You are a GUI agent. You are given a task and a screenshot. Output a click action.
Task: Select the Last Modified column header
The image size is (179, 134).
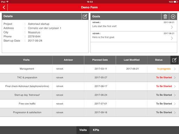click(132, 60)
